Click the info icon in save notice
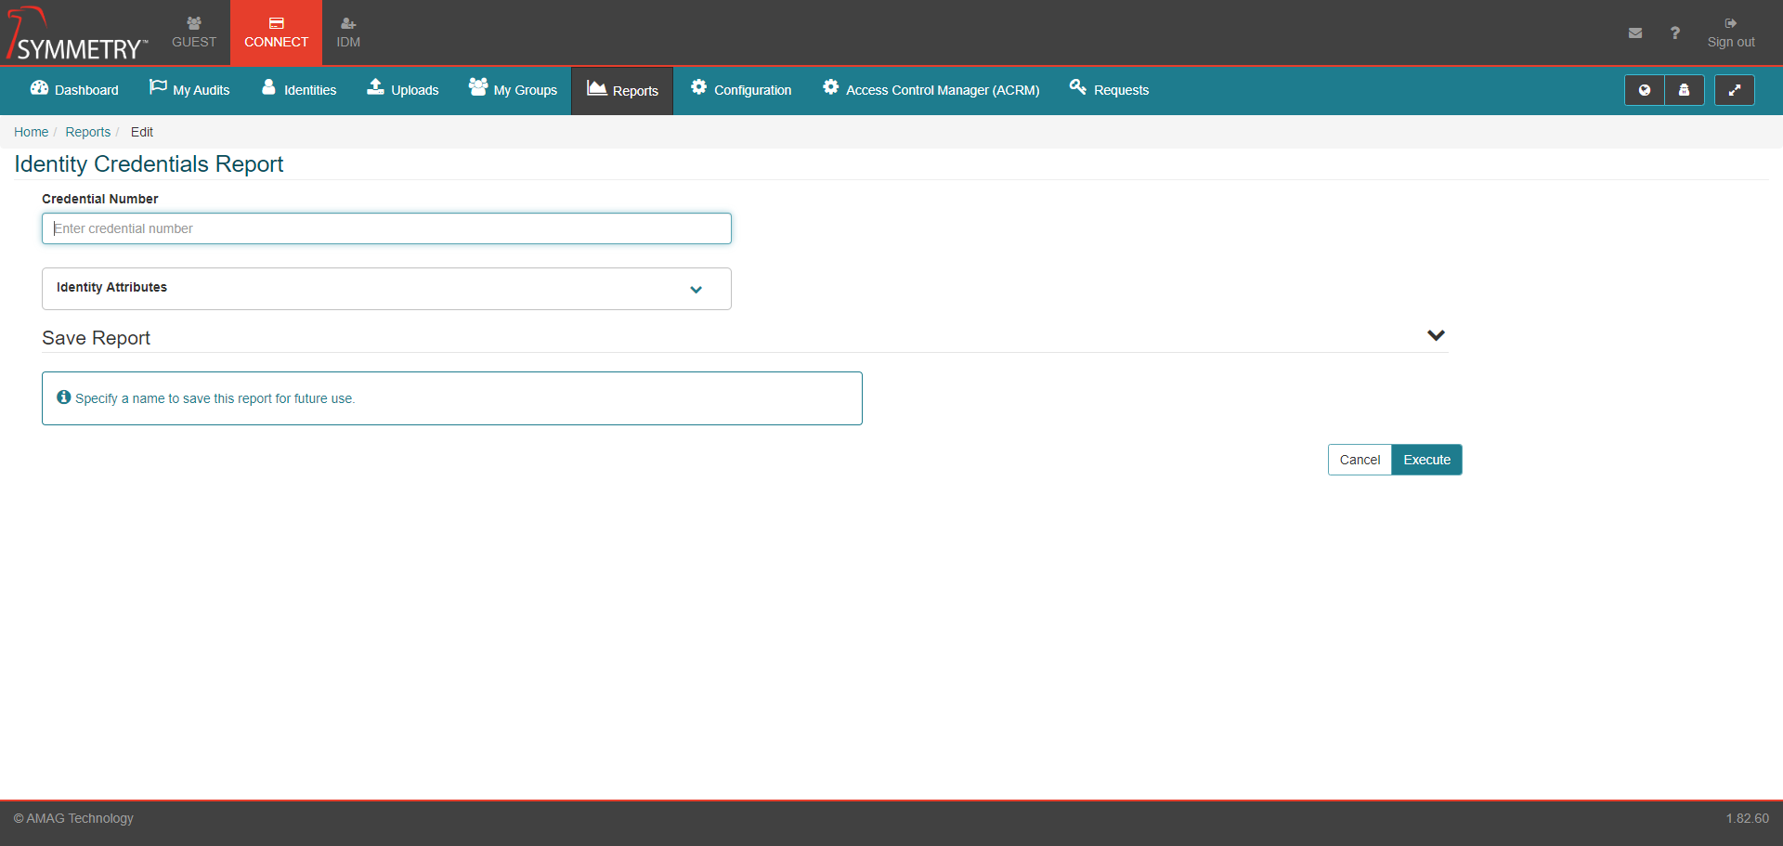The height and width of the screenshot is (846, 1783). click(64, 397)
